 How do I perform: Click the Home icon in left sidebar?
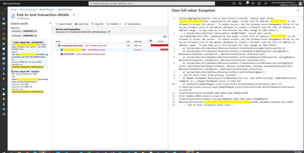tap(4, 19)
